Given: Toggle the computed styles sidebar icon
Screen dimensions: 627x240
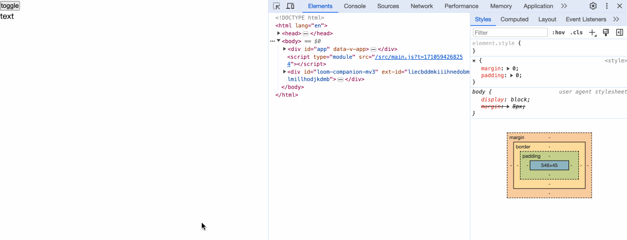Looking at the screenshot, I should (x=620, y=32).
